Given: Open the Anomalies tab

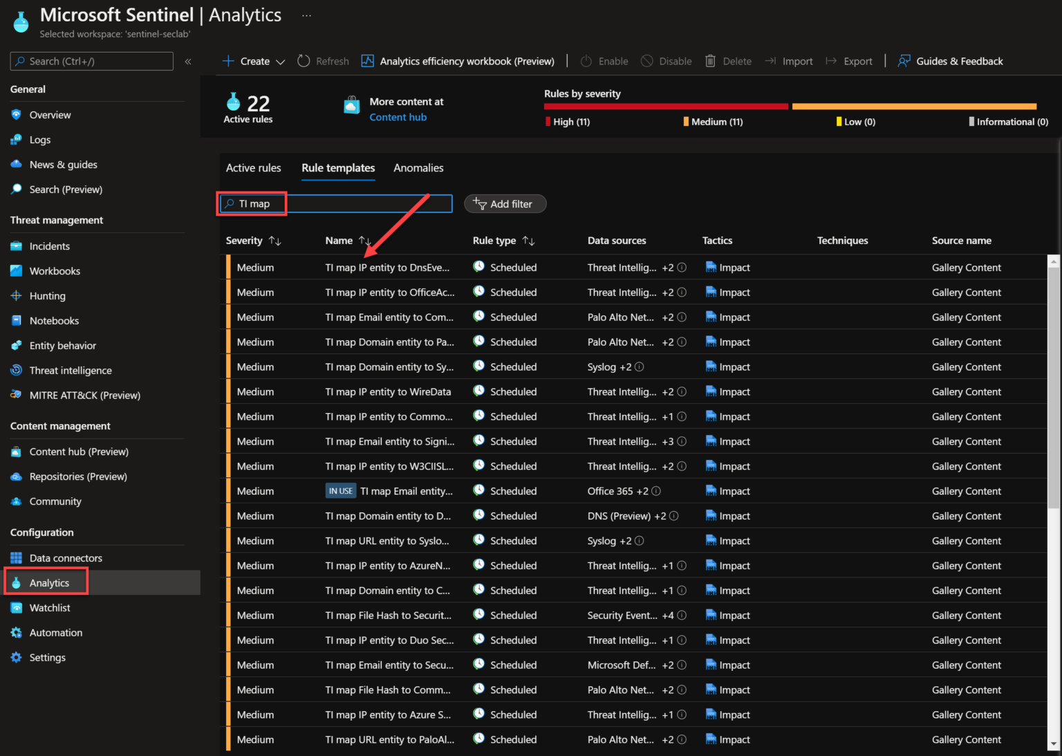Looking at the screenshot, I should point(418,167).
